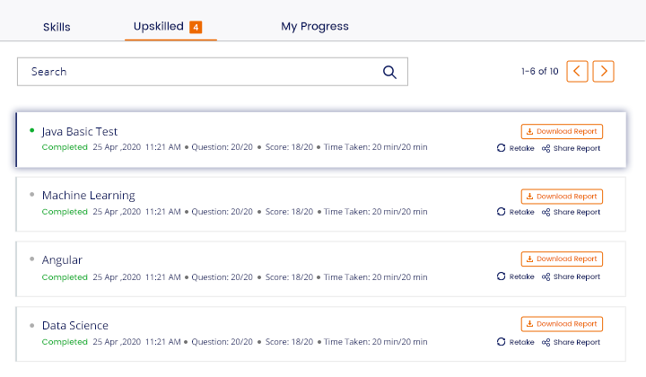Click Retake text in Java Basic Test row

[521, 148]
